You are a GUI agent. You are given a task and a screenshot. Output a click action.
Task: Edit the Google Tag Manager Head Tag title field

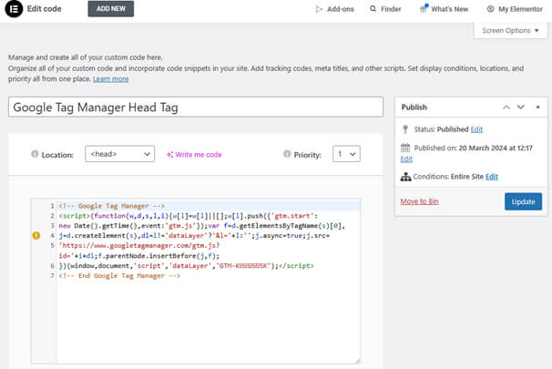(196, 107)
